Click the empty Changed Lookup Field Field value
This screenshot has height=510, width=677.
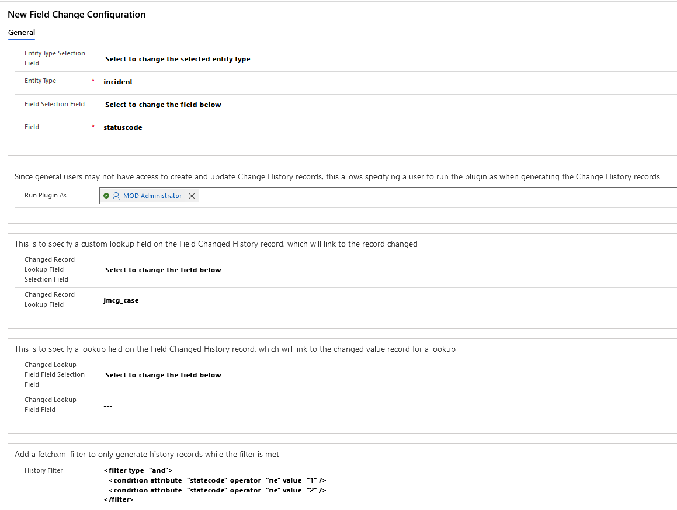coord(107,405)
